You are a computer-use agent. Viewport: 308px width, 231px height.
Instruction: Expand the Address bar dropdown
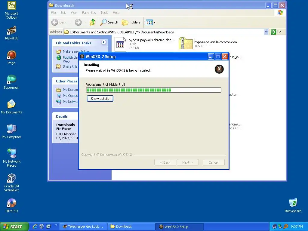click(x=266, y=32)
